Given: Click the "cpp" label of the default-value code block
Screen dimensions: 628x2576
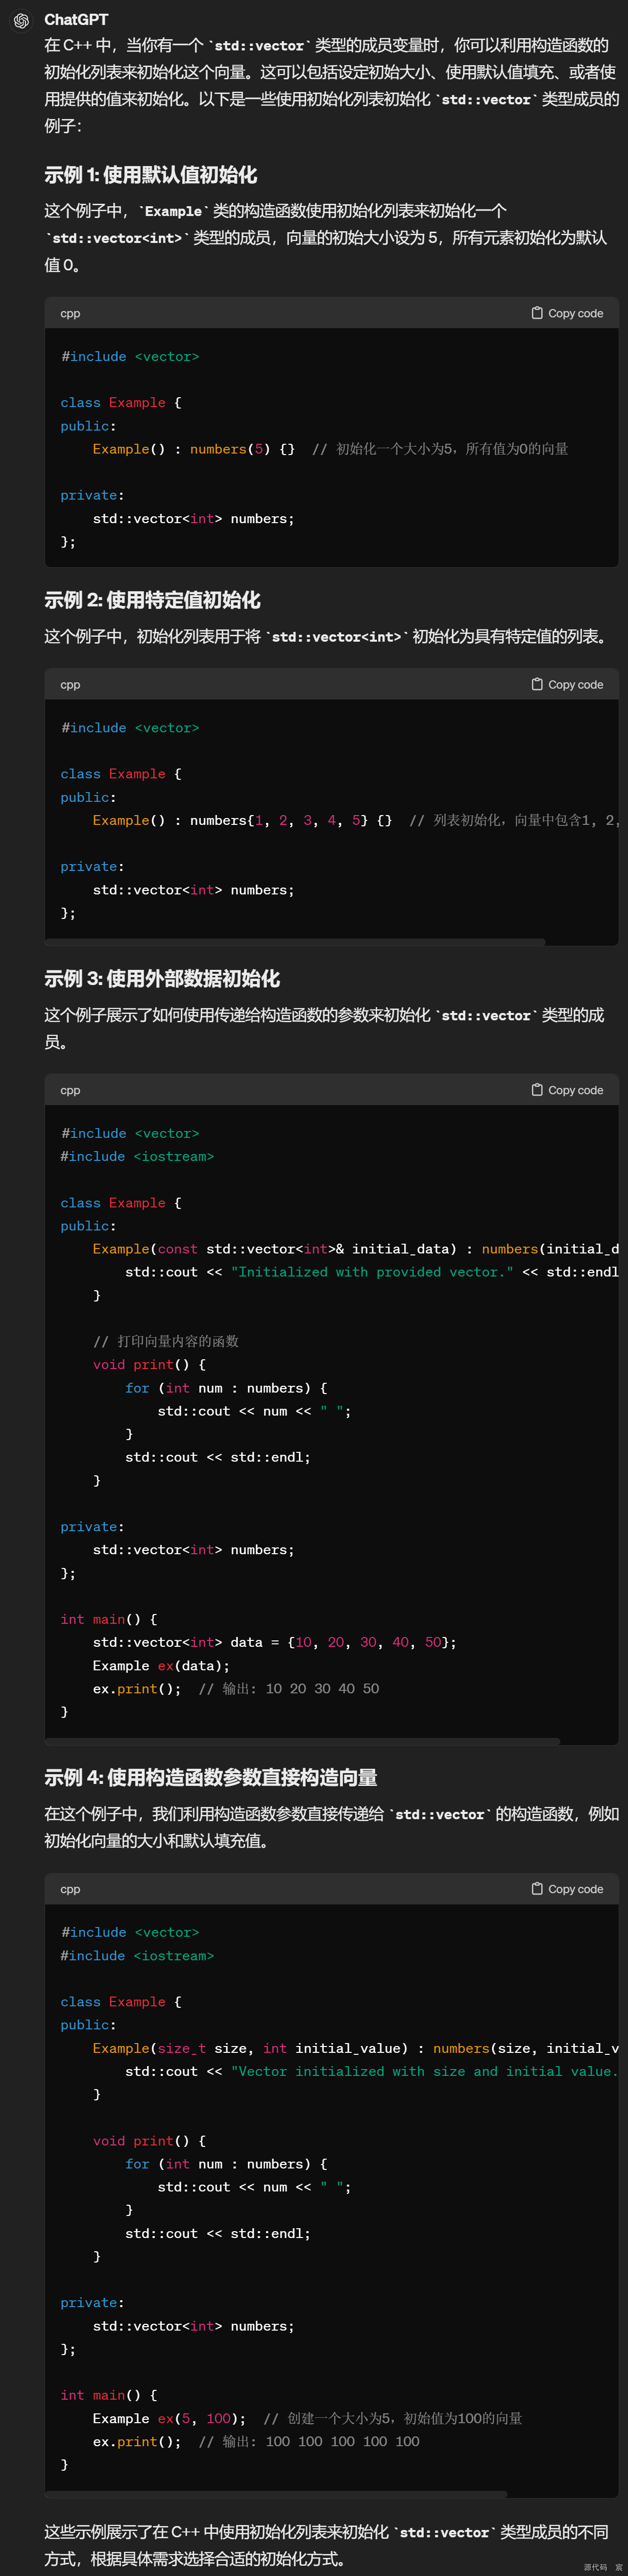Looking at the screenshot, I should click(x=70, y=313).
